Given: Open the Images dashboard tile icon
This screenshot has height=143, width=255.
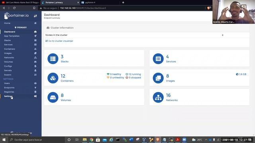Looking at the screenshot, I should [158, 78].
